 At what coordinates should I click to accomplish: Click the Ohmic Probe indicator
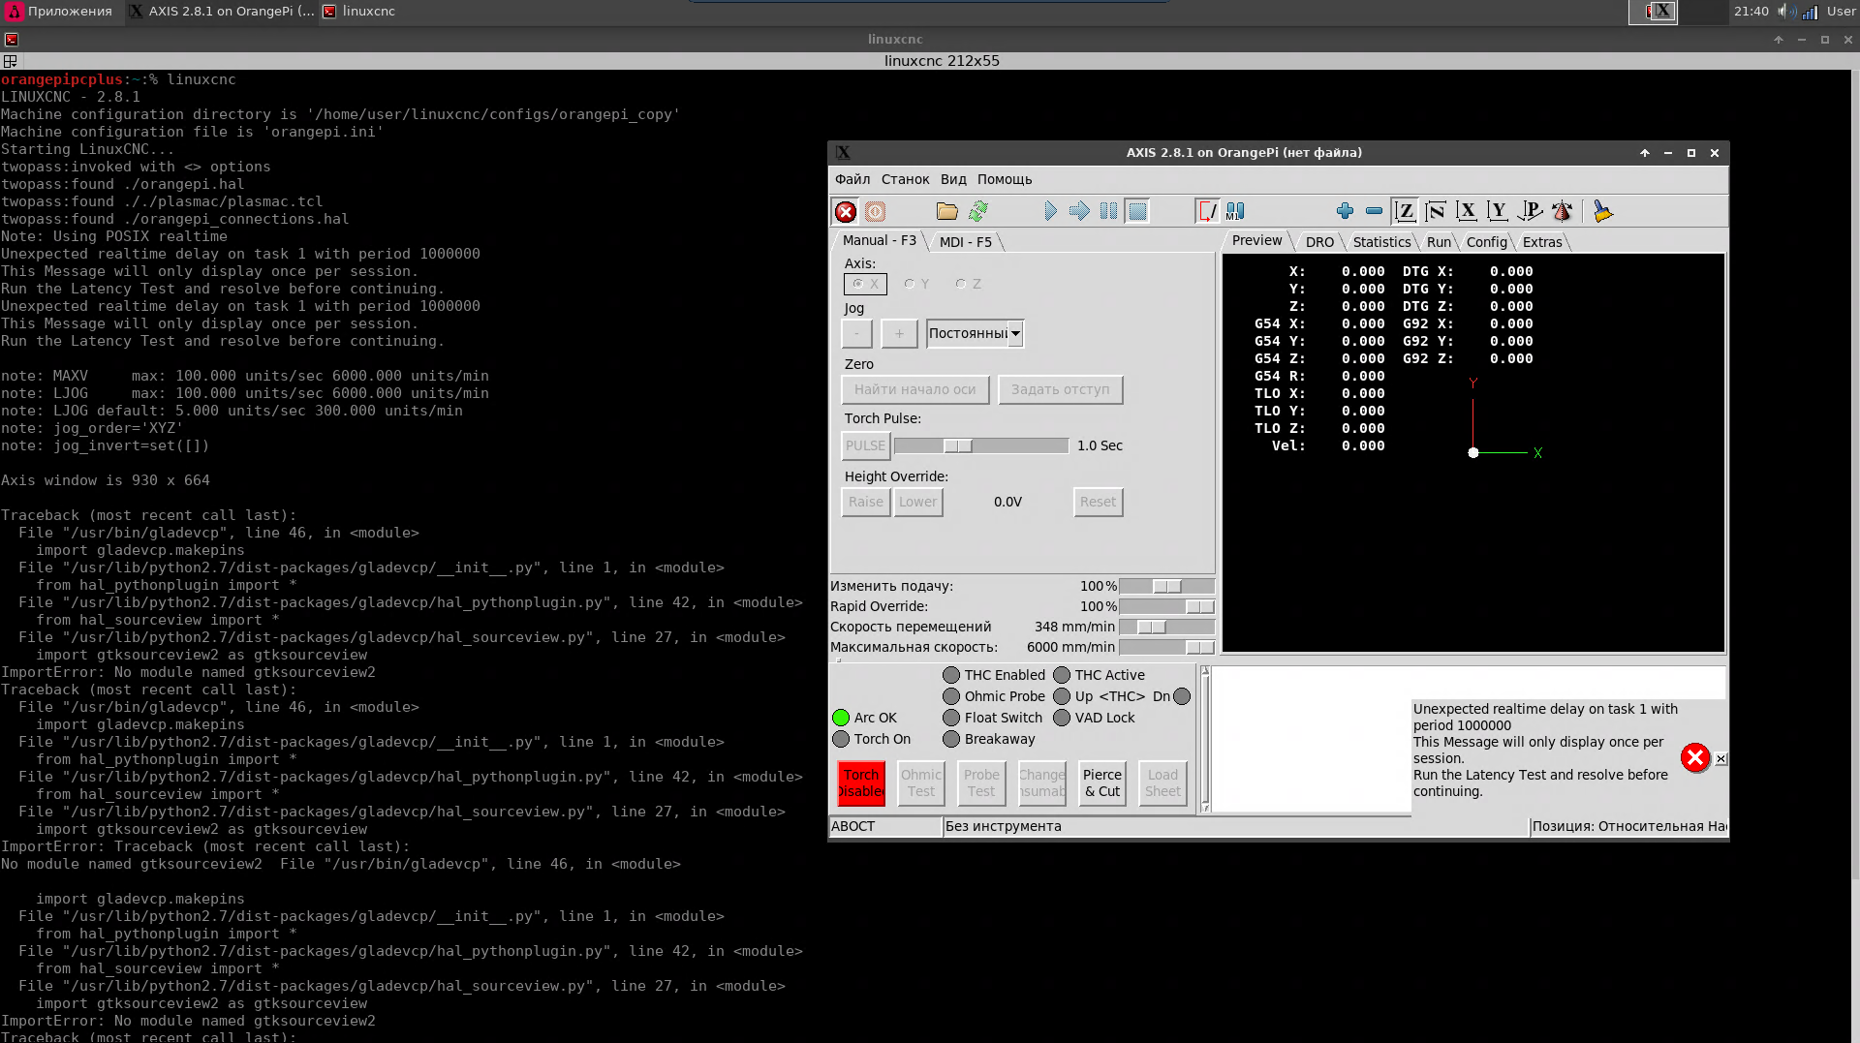pos(951,696)
